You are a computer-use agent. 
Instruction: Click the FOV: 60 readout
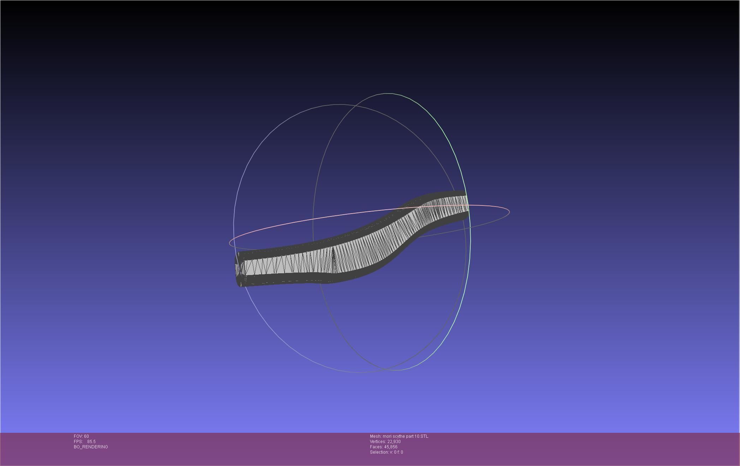tap(81, 436)
